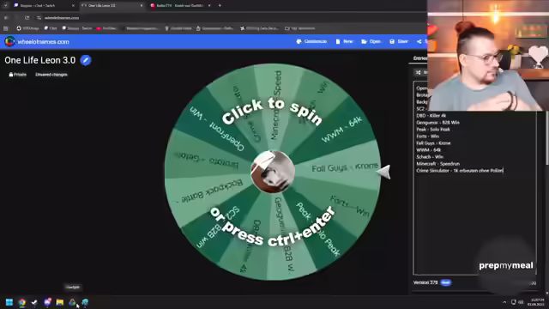Open Windows Start menu

tap(9, 302)
